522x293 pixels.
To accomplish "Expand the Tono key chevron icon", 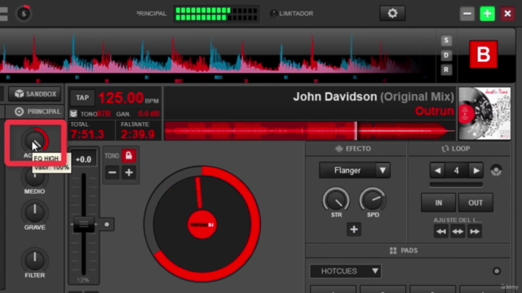I will coord(73,114).
